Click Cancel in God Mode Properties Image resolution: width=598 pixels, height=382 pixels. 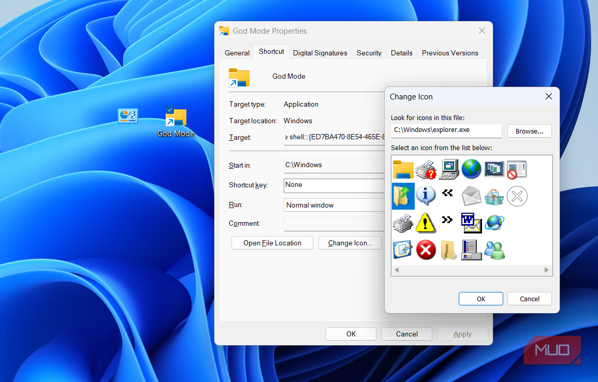point(406,334)
